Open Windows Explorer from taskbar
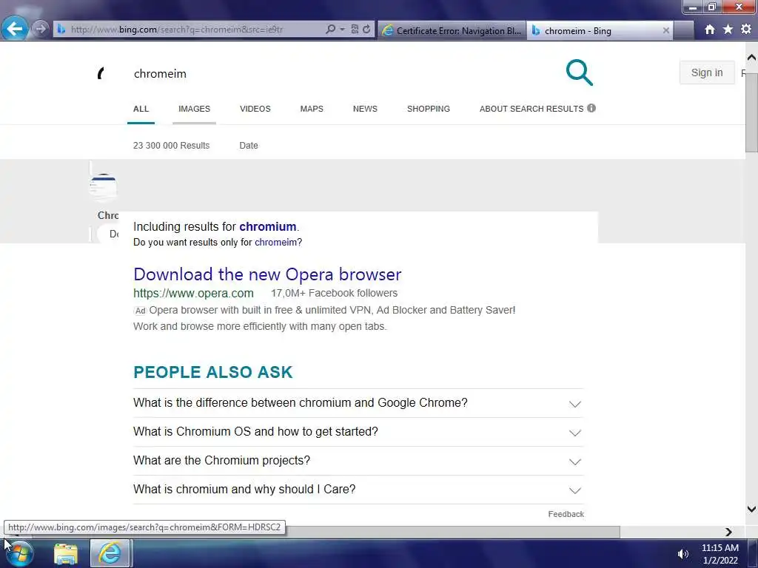Screen dimensions: 758x568 pyautogui.click(x=66, y=554)
